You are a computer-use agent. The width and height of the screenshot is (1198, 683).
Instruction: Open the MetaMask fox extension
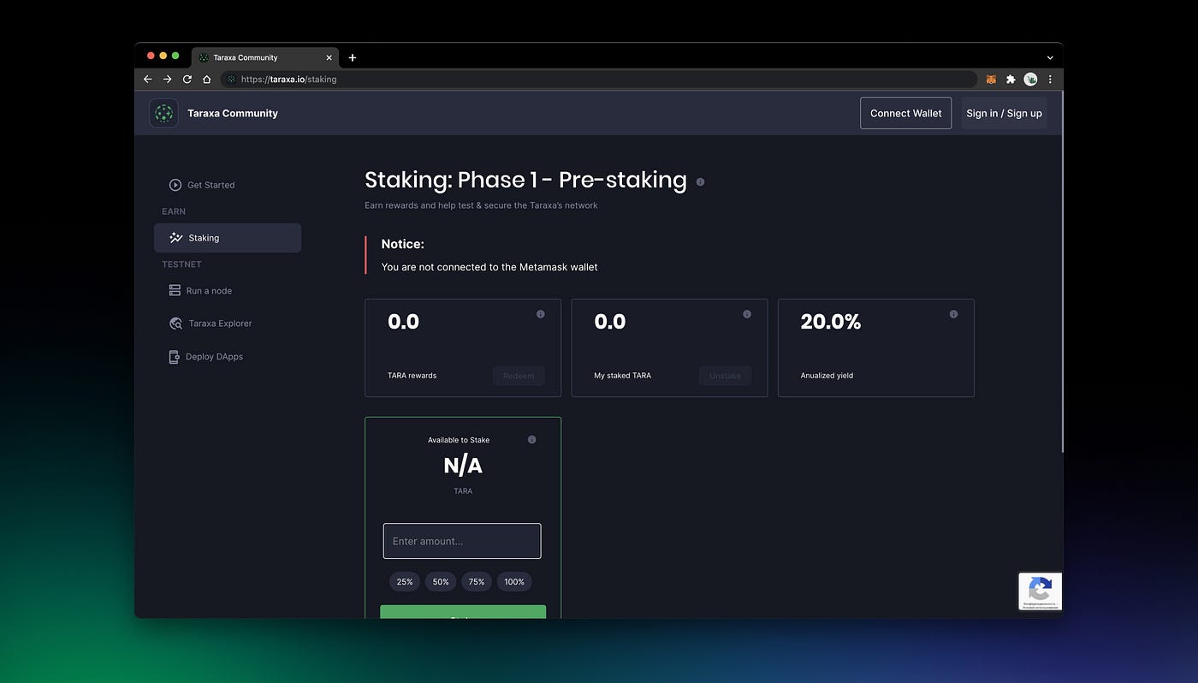991,79
